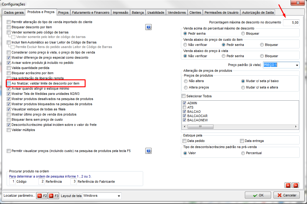This screenshot has height=204, width=307.
Task: Check Bloquear acréscimo por item
Action: pyautogui.click(x=9, y=73)
